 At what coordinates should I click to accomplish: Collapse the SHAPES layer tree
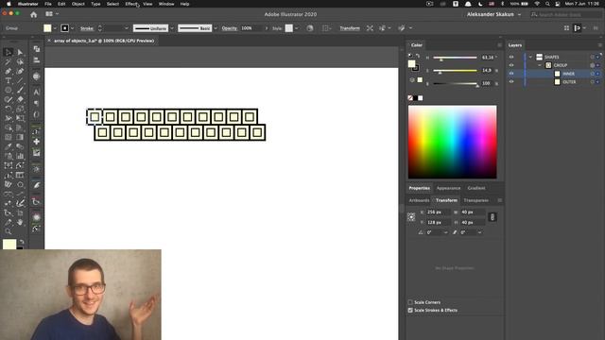pos(531,57)
